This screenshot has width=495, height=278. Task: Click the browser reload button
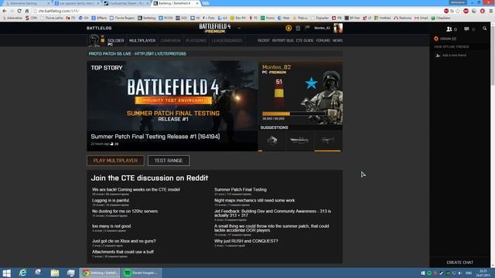19,11
